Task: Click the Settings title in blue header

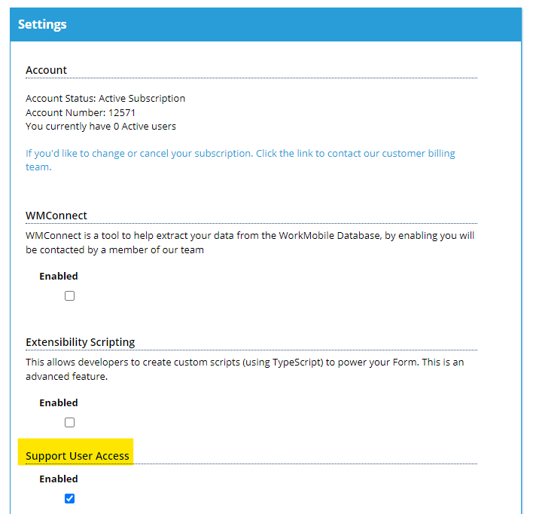Action: (42, 24)
